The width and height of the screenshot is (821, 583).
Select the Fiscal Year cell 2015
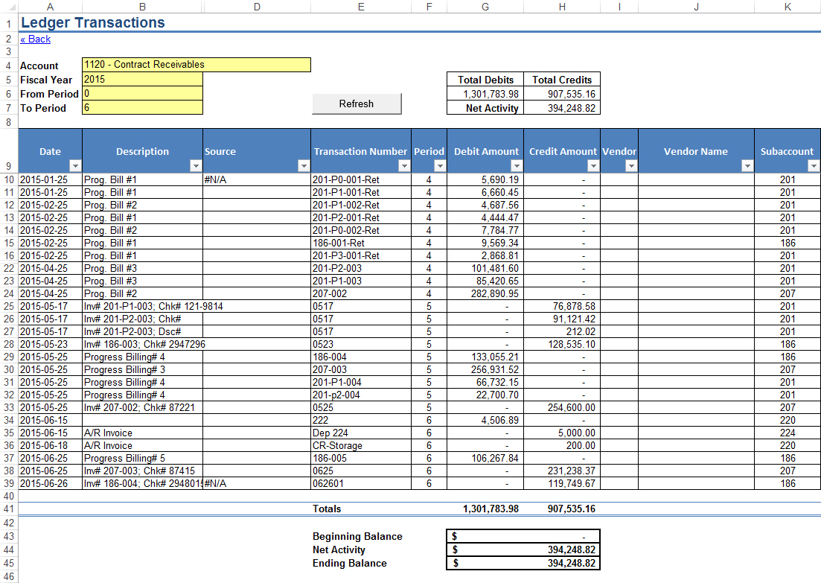142,79
